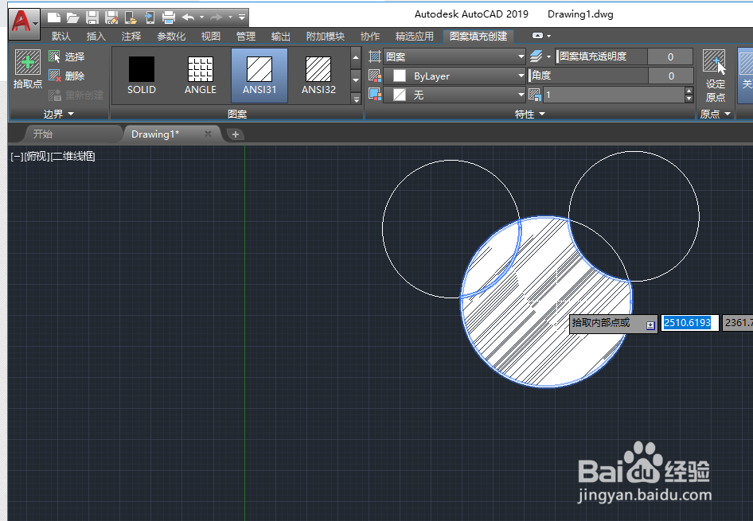
Task: Click the Undo arrow icon
Action: [x=189, y=17]
